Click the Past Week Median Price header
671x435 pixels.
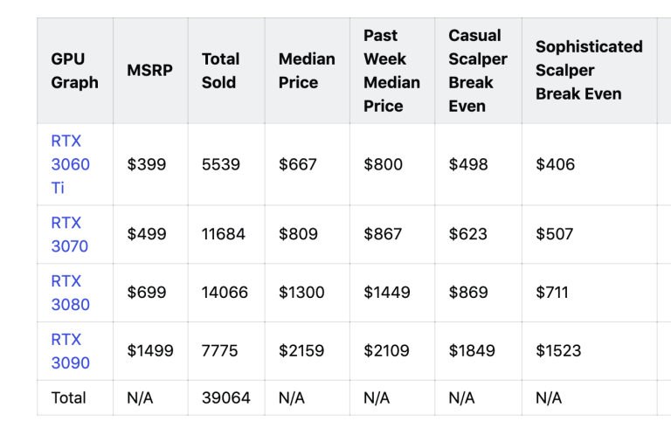[x=392, y=71]
